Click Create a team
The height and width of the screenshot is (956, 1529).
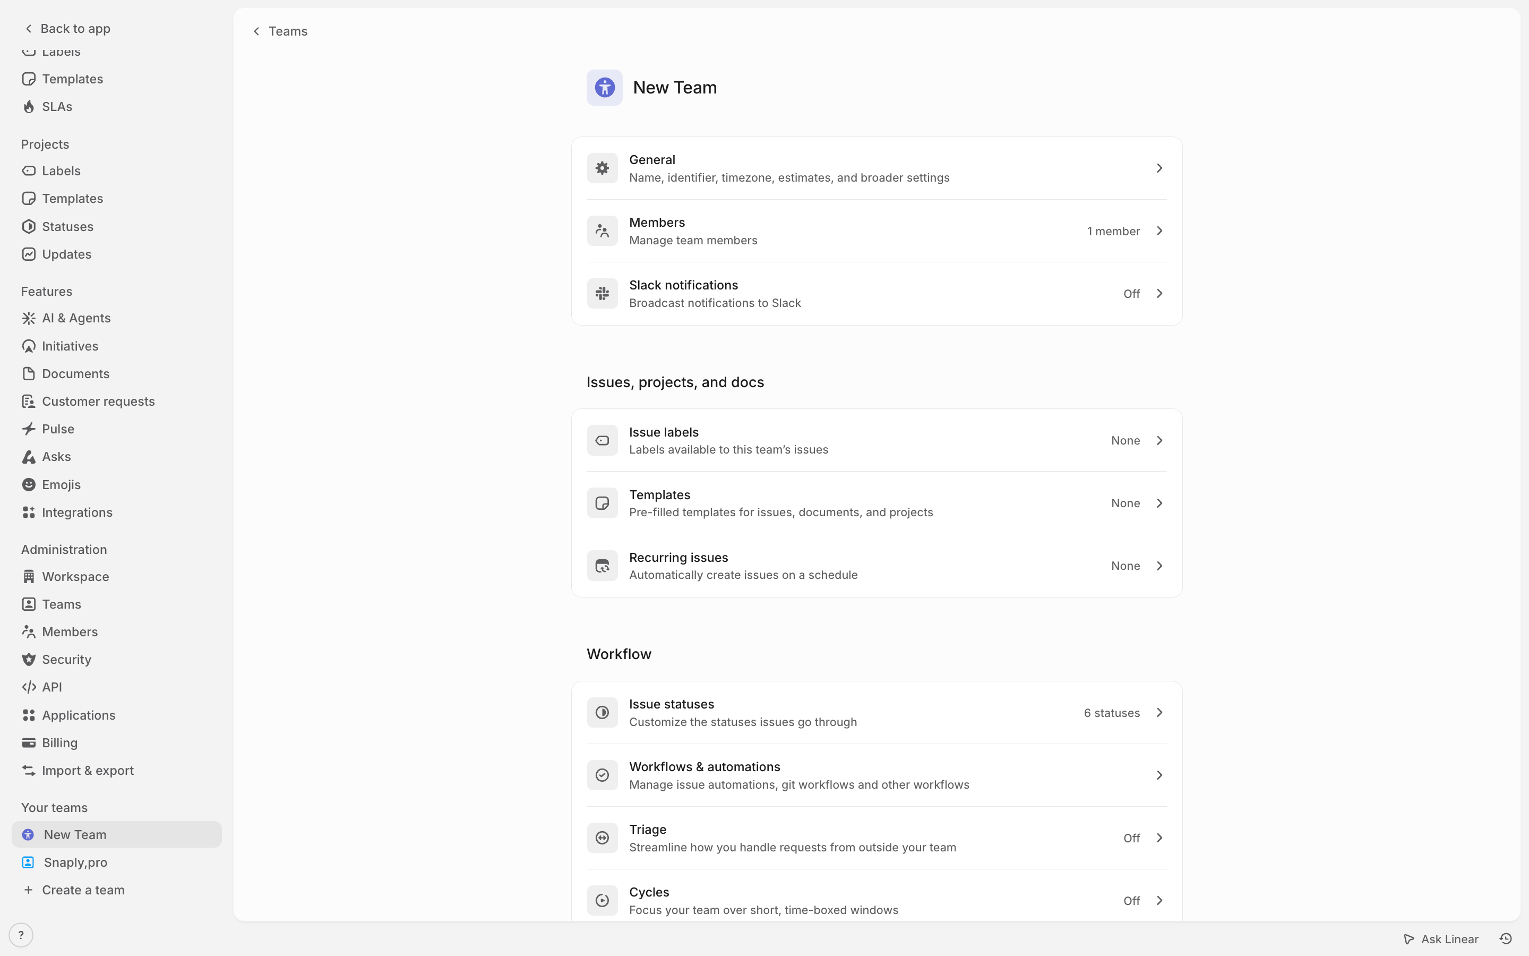[117, 890]
